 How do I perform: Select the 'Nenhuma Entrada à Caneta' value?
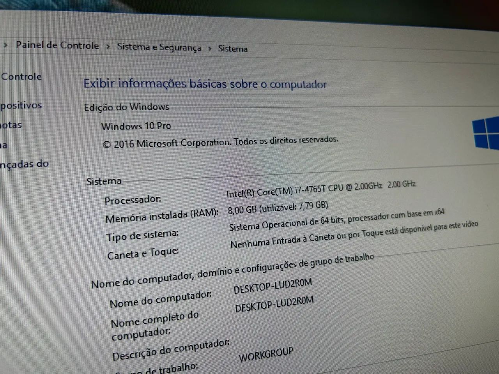pyautogui.click(x=354, y=235)
